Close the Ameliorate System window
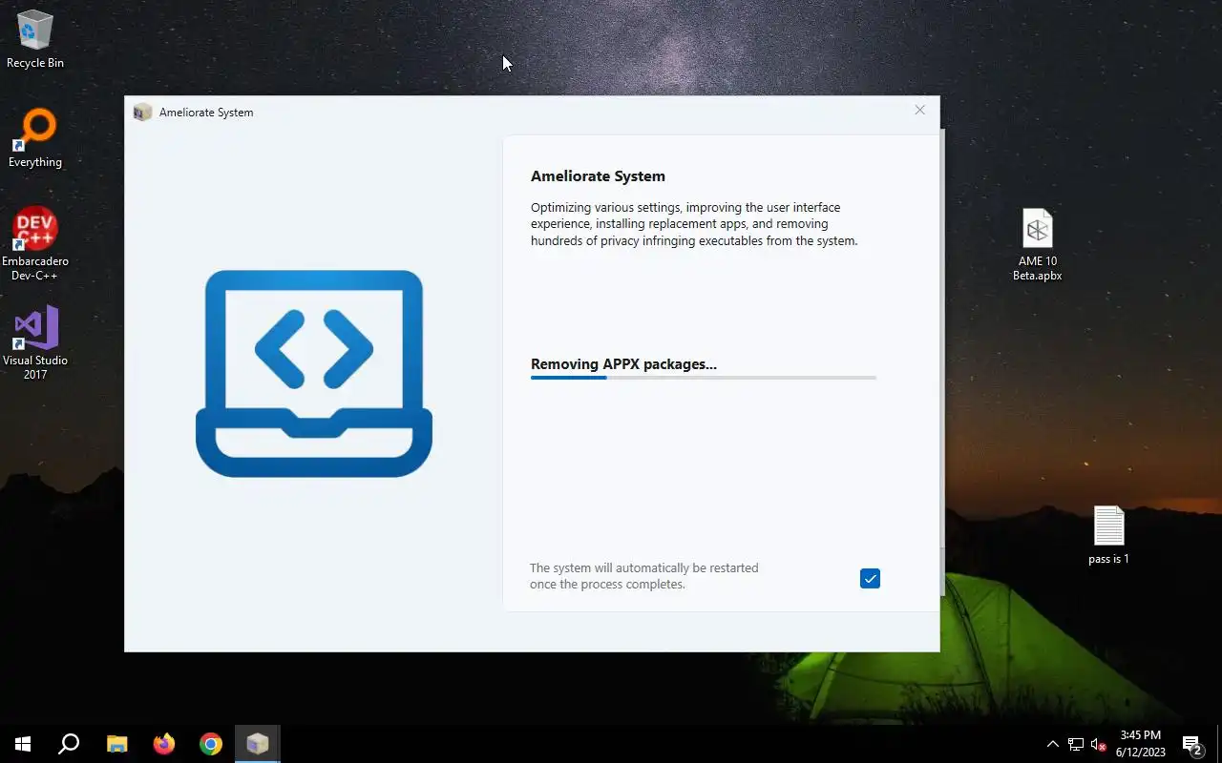The width and height of the screenshot is (1222, 763). pos(919,111)
